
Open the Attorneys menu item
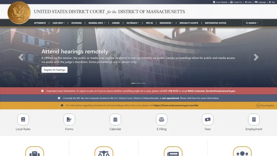click(x=40, y=23)
